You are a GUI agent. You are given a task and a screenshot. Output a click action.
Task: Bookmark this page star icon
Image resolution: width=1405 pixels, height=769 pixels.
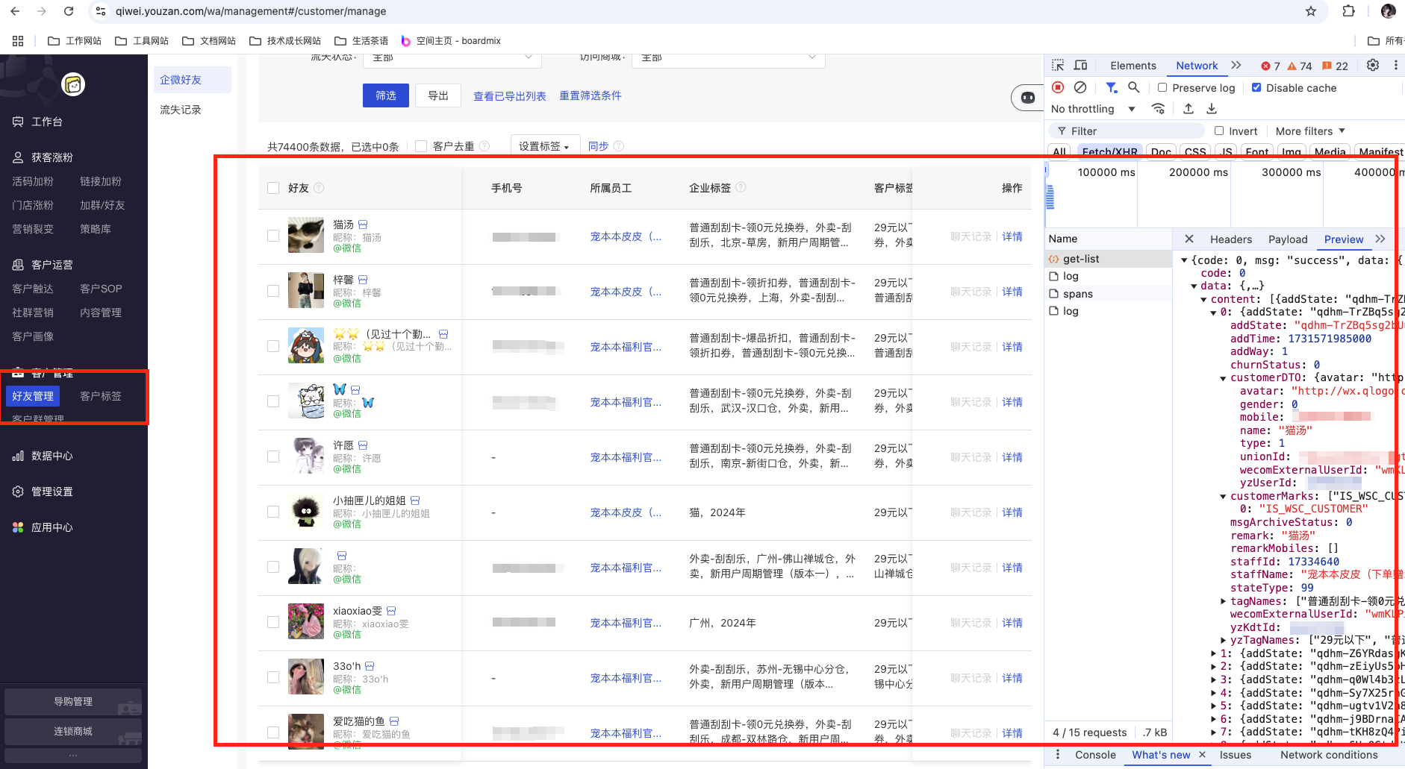click(1311, 11)
